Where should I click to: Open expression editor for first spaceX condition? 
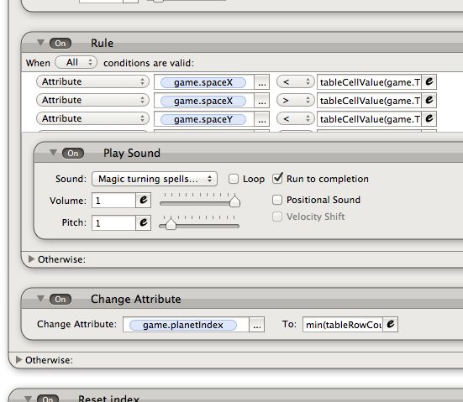point(429,81)
